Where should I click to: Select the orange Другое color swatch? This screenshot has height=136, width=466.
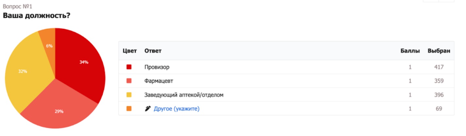tap(129, 109)
